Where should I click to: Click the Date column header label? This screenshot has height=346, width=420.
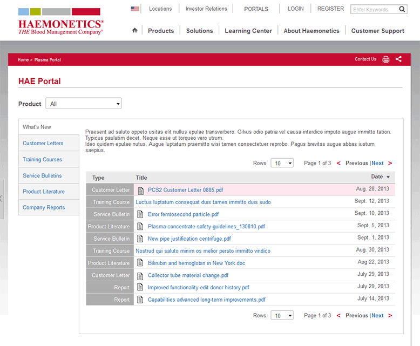coord(377,177)
